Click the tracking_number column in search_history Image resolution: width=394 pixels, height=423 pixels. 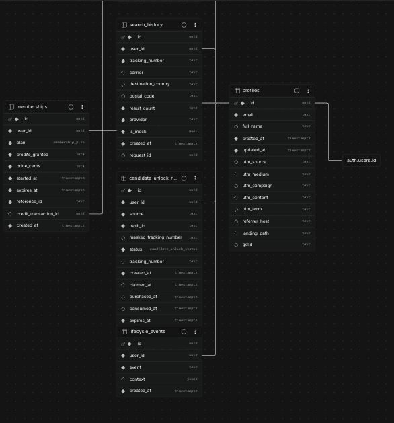pos(159,61)
